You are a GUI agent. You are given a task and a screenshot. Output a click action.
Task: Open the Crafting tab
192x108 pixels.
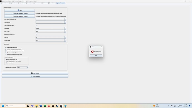(x=22, y=3)
